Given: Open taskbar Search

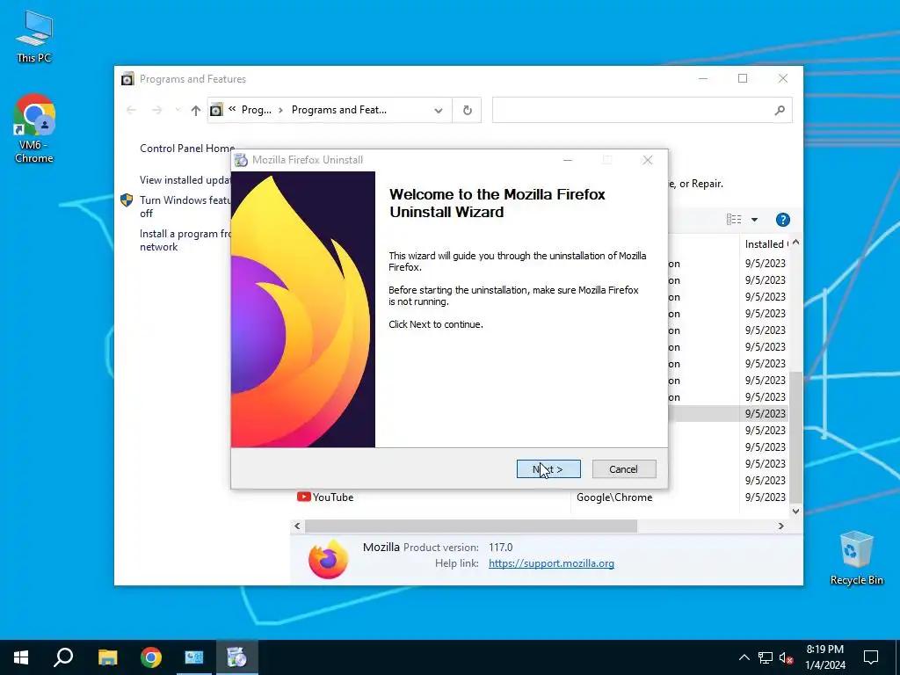Looking at the screenshot, I should click(63, 657).
